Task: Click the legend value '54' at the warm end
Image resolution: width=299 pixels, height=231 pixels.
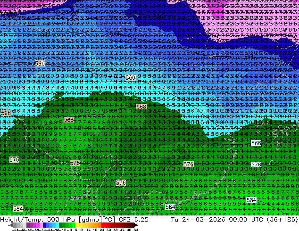Action: (136, 230)
